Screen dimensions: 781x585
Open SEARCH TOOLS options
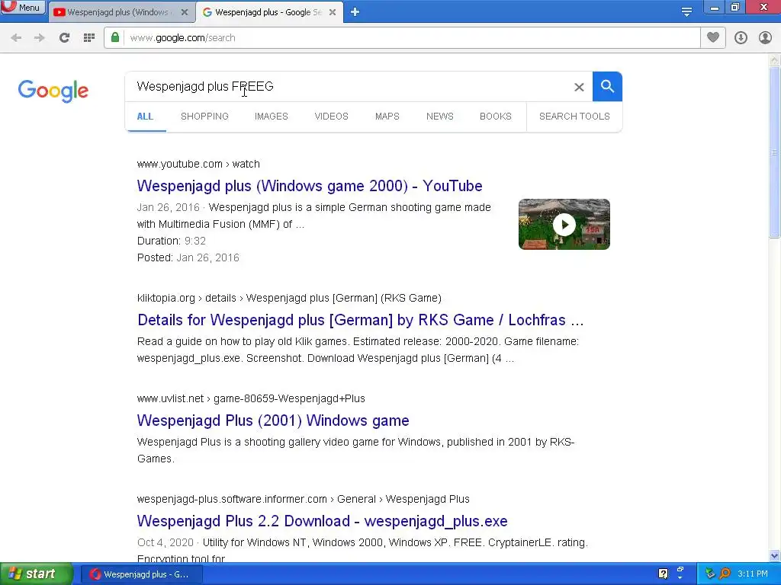574,117
